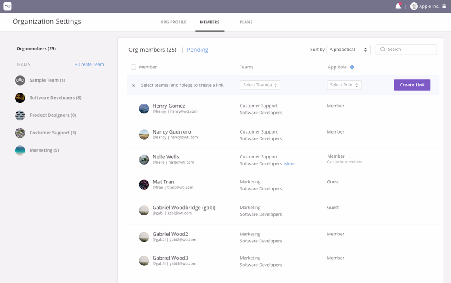Open the apps grid icon
451x283 pixels.
[x=444, y=6]
